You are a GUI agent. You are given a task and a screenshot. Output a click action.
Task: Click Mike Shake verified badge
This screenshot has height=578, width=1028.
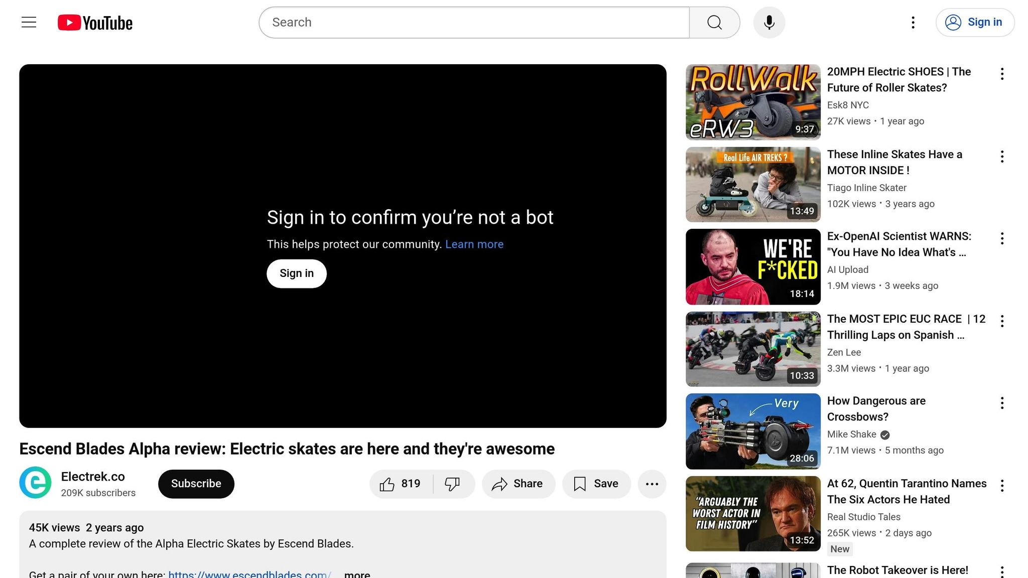click(x=885, y=435)
